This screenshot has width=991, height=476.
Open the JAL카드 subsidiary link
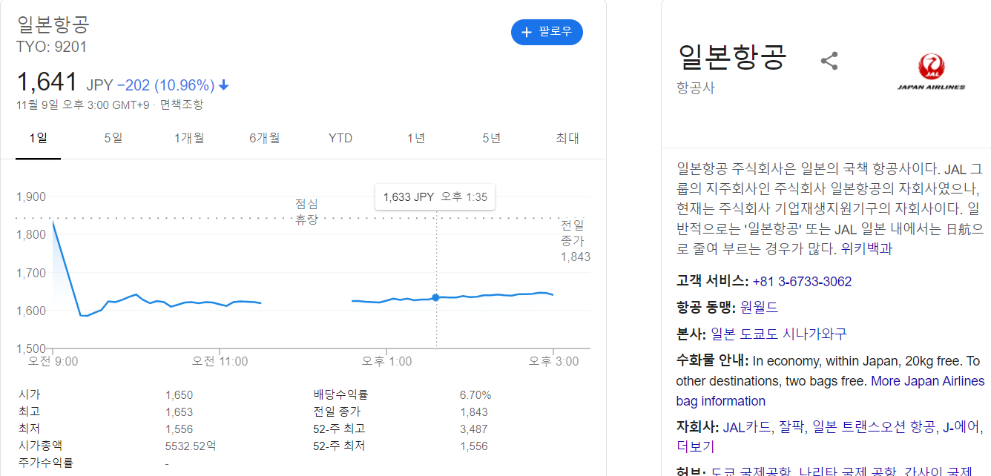[x=745, y=428]
